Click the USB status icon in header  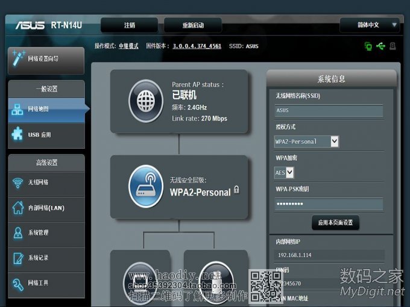click(x=380, y=46)
